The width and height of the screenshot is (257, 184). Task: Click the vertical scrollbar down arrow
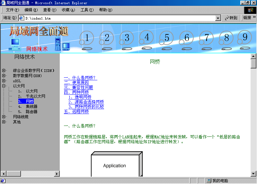(253, 174)
